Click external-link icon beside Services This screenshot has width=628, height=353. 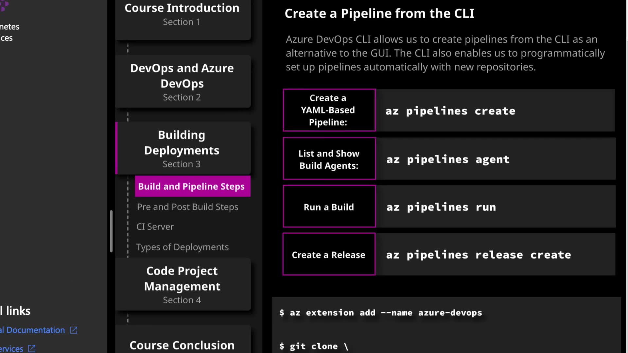pos(32,348)
